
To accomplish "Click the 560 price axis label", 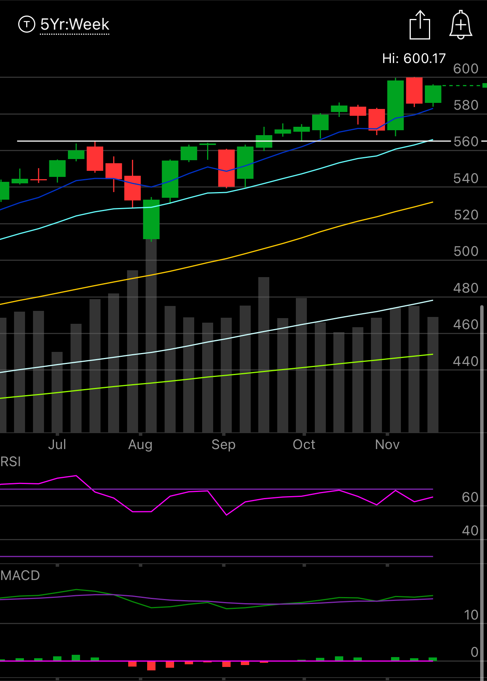I will [x=466, y=142].
